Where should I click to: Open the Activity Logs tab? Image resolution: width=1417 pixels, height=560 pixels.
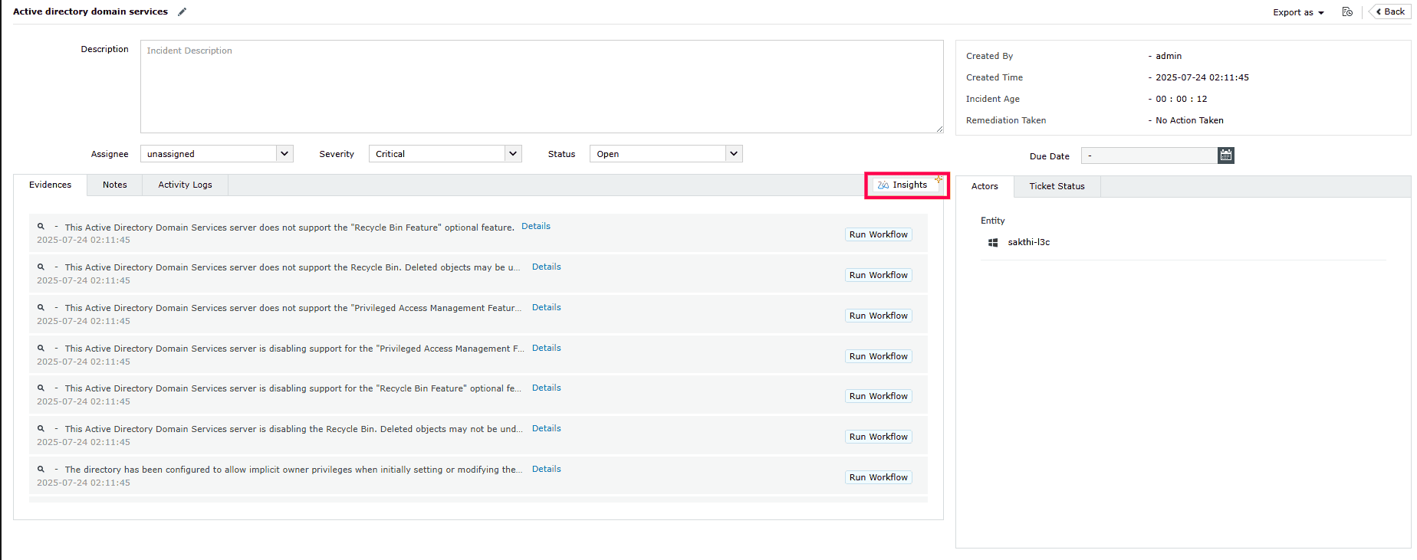186,185
